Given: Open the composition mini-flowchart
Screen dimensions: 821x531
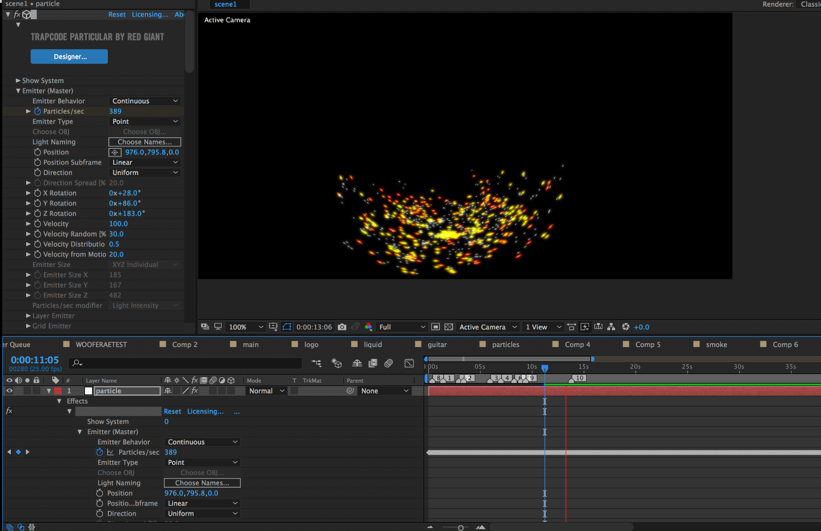Looking at the screenshot, I should coord(317,363).
